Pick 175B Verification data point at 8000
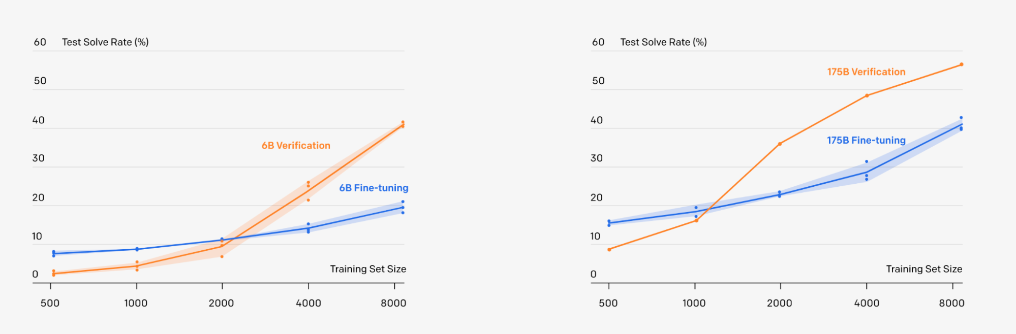This screenshot has width=1016, height=334. tap(961, 64)
